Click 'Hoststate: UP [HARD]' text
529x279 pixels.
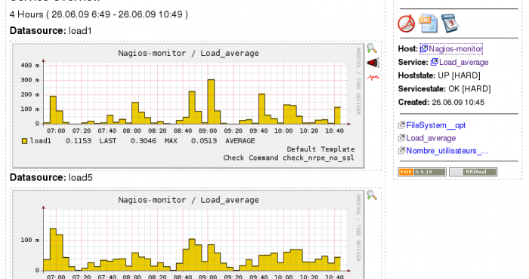point(439,75)
